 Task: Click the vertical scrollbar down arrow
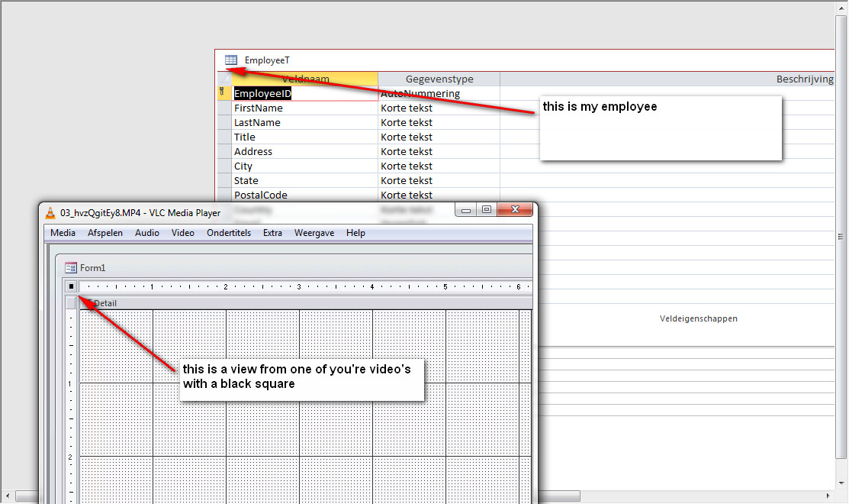[841, 483]
